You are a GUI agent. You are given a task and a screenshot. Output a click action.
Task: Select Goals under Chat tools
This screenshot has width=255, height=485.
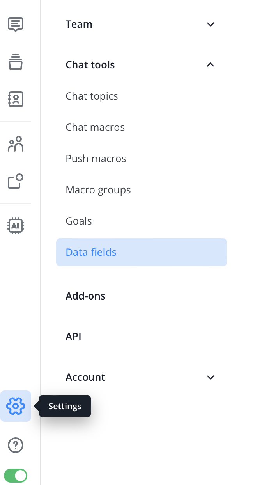point(79,221)
